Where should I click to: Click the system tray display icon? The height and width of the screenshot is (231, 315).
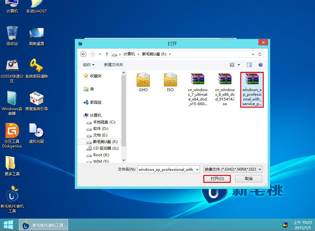click(285, 225)
